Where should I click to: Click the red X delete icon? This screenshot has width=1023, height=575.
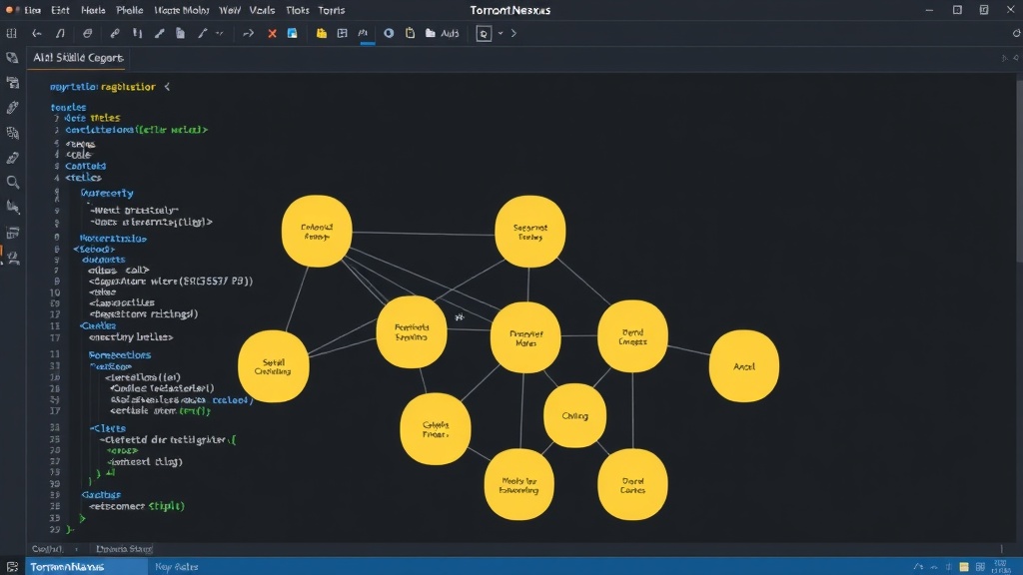click(x=272, y=33)
